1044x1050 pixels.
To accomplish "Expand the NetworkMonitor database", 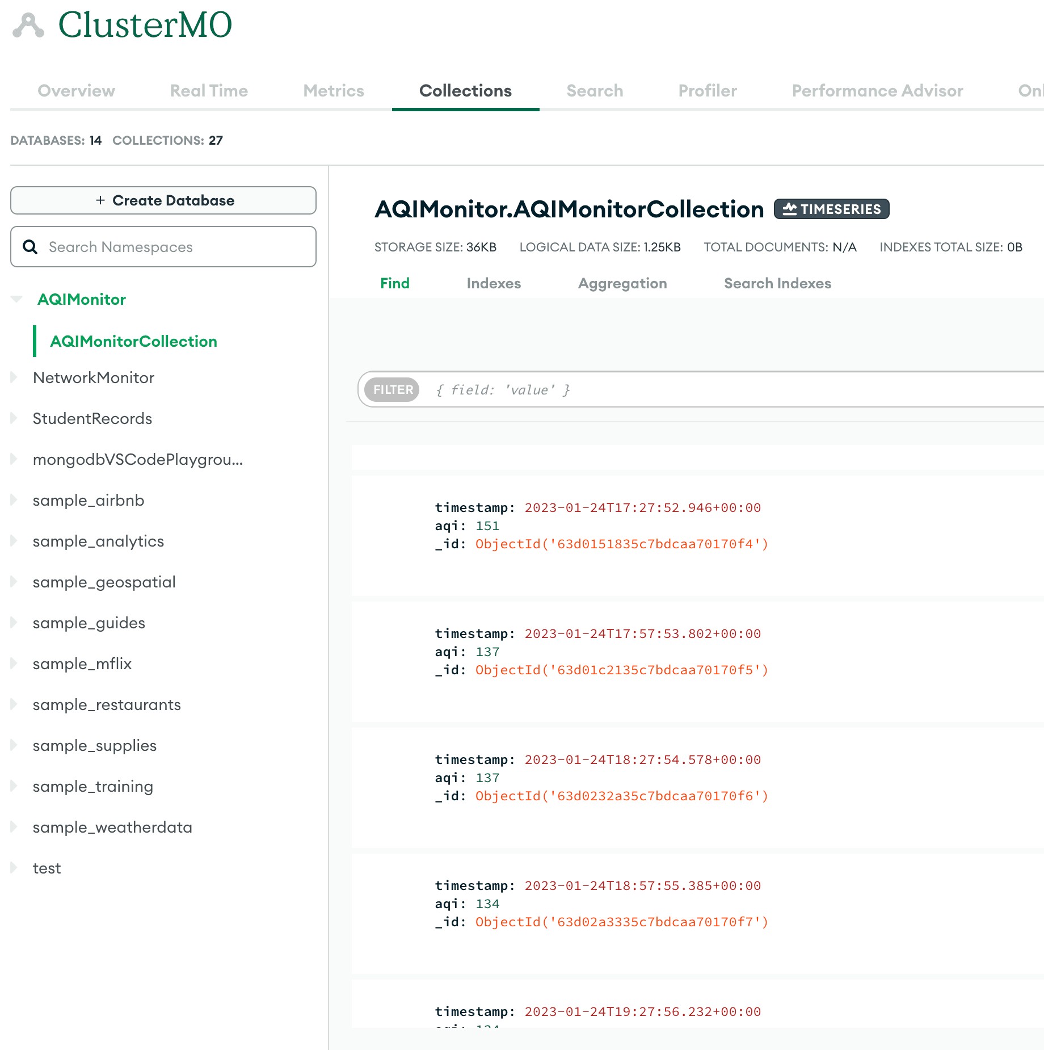I will pyautogui.click(x=14, y=377).
